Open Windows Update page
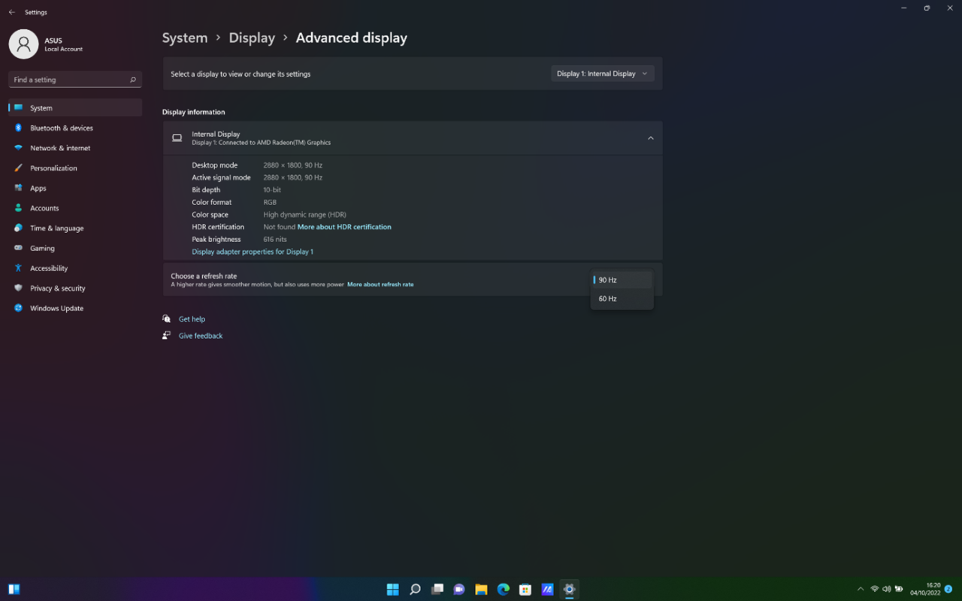Viewport: 962px width, 601px height. (x=56, y=308)
